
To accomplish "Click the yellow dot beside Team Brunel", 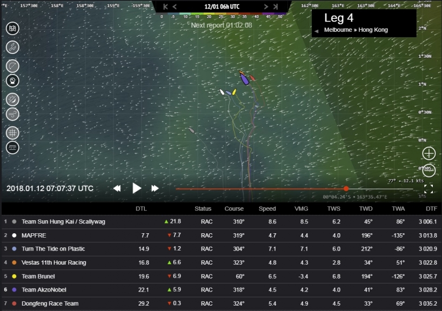I will coord(14,276).
